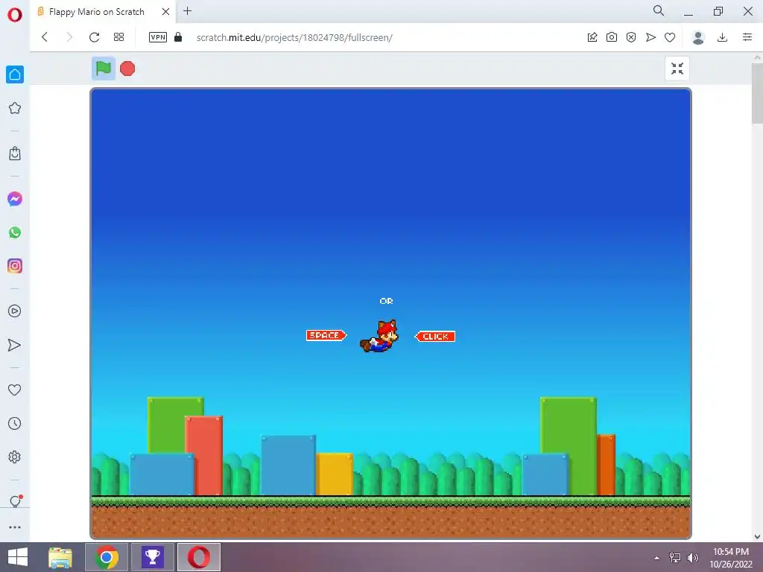Open Pinboards heart in sidebar
This screenshot has height=572, width=763.
click(15, 390)
